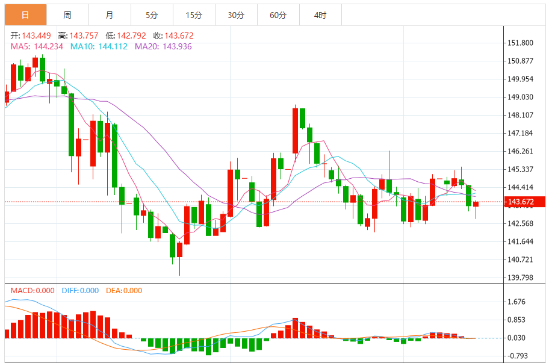Open the 60分 timeframe tab

[x=278, y=15]
